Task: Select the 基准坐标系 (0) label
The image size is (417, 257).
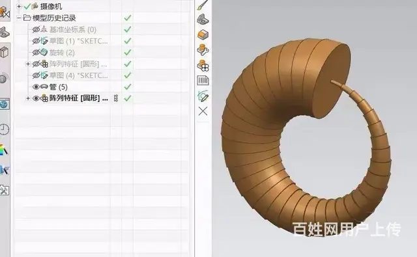Action: (73, 29)
